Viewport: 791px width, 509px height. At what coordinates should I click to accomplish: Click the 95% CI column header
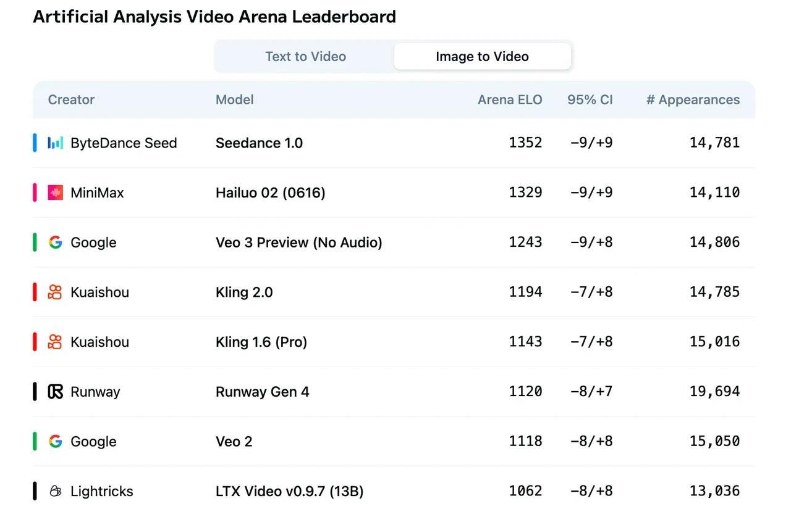click(x=590, y=99)
